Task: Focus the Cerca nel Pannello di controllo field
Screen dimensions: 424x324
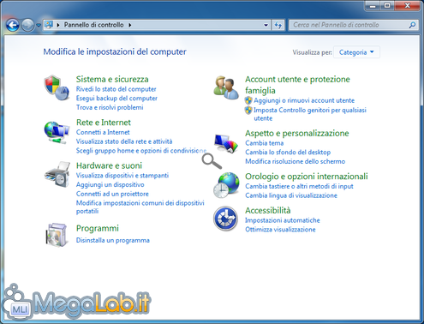Action: click(x=350, y=25)
